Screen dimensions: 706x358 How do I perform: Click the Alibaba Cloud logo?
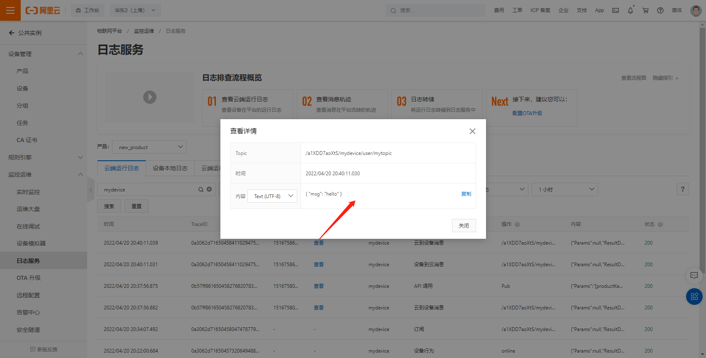tap(43, 10)
